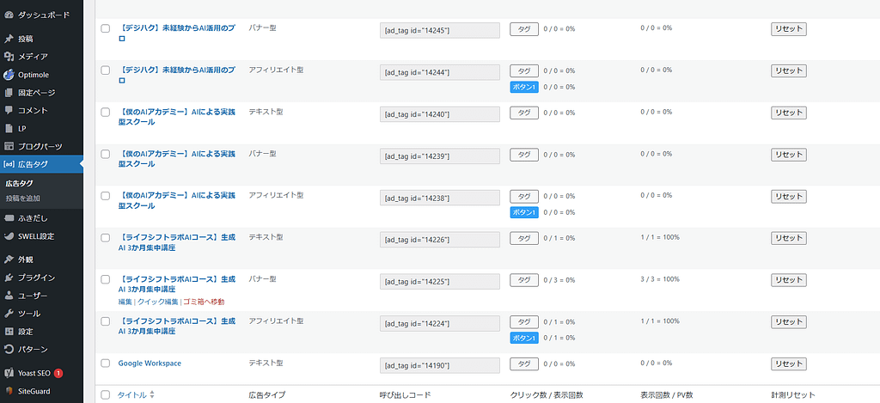880x403 pixels.
Task: Click the shortcode field containing id 14190
Action: 439,365
